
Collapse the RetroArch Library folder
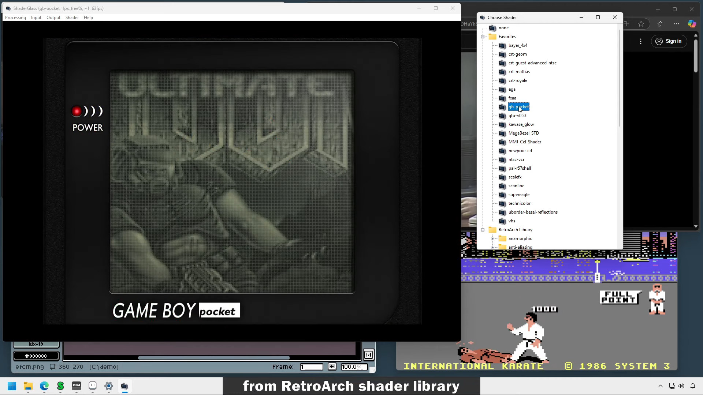pyautogui.click(x=483, y=230)
